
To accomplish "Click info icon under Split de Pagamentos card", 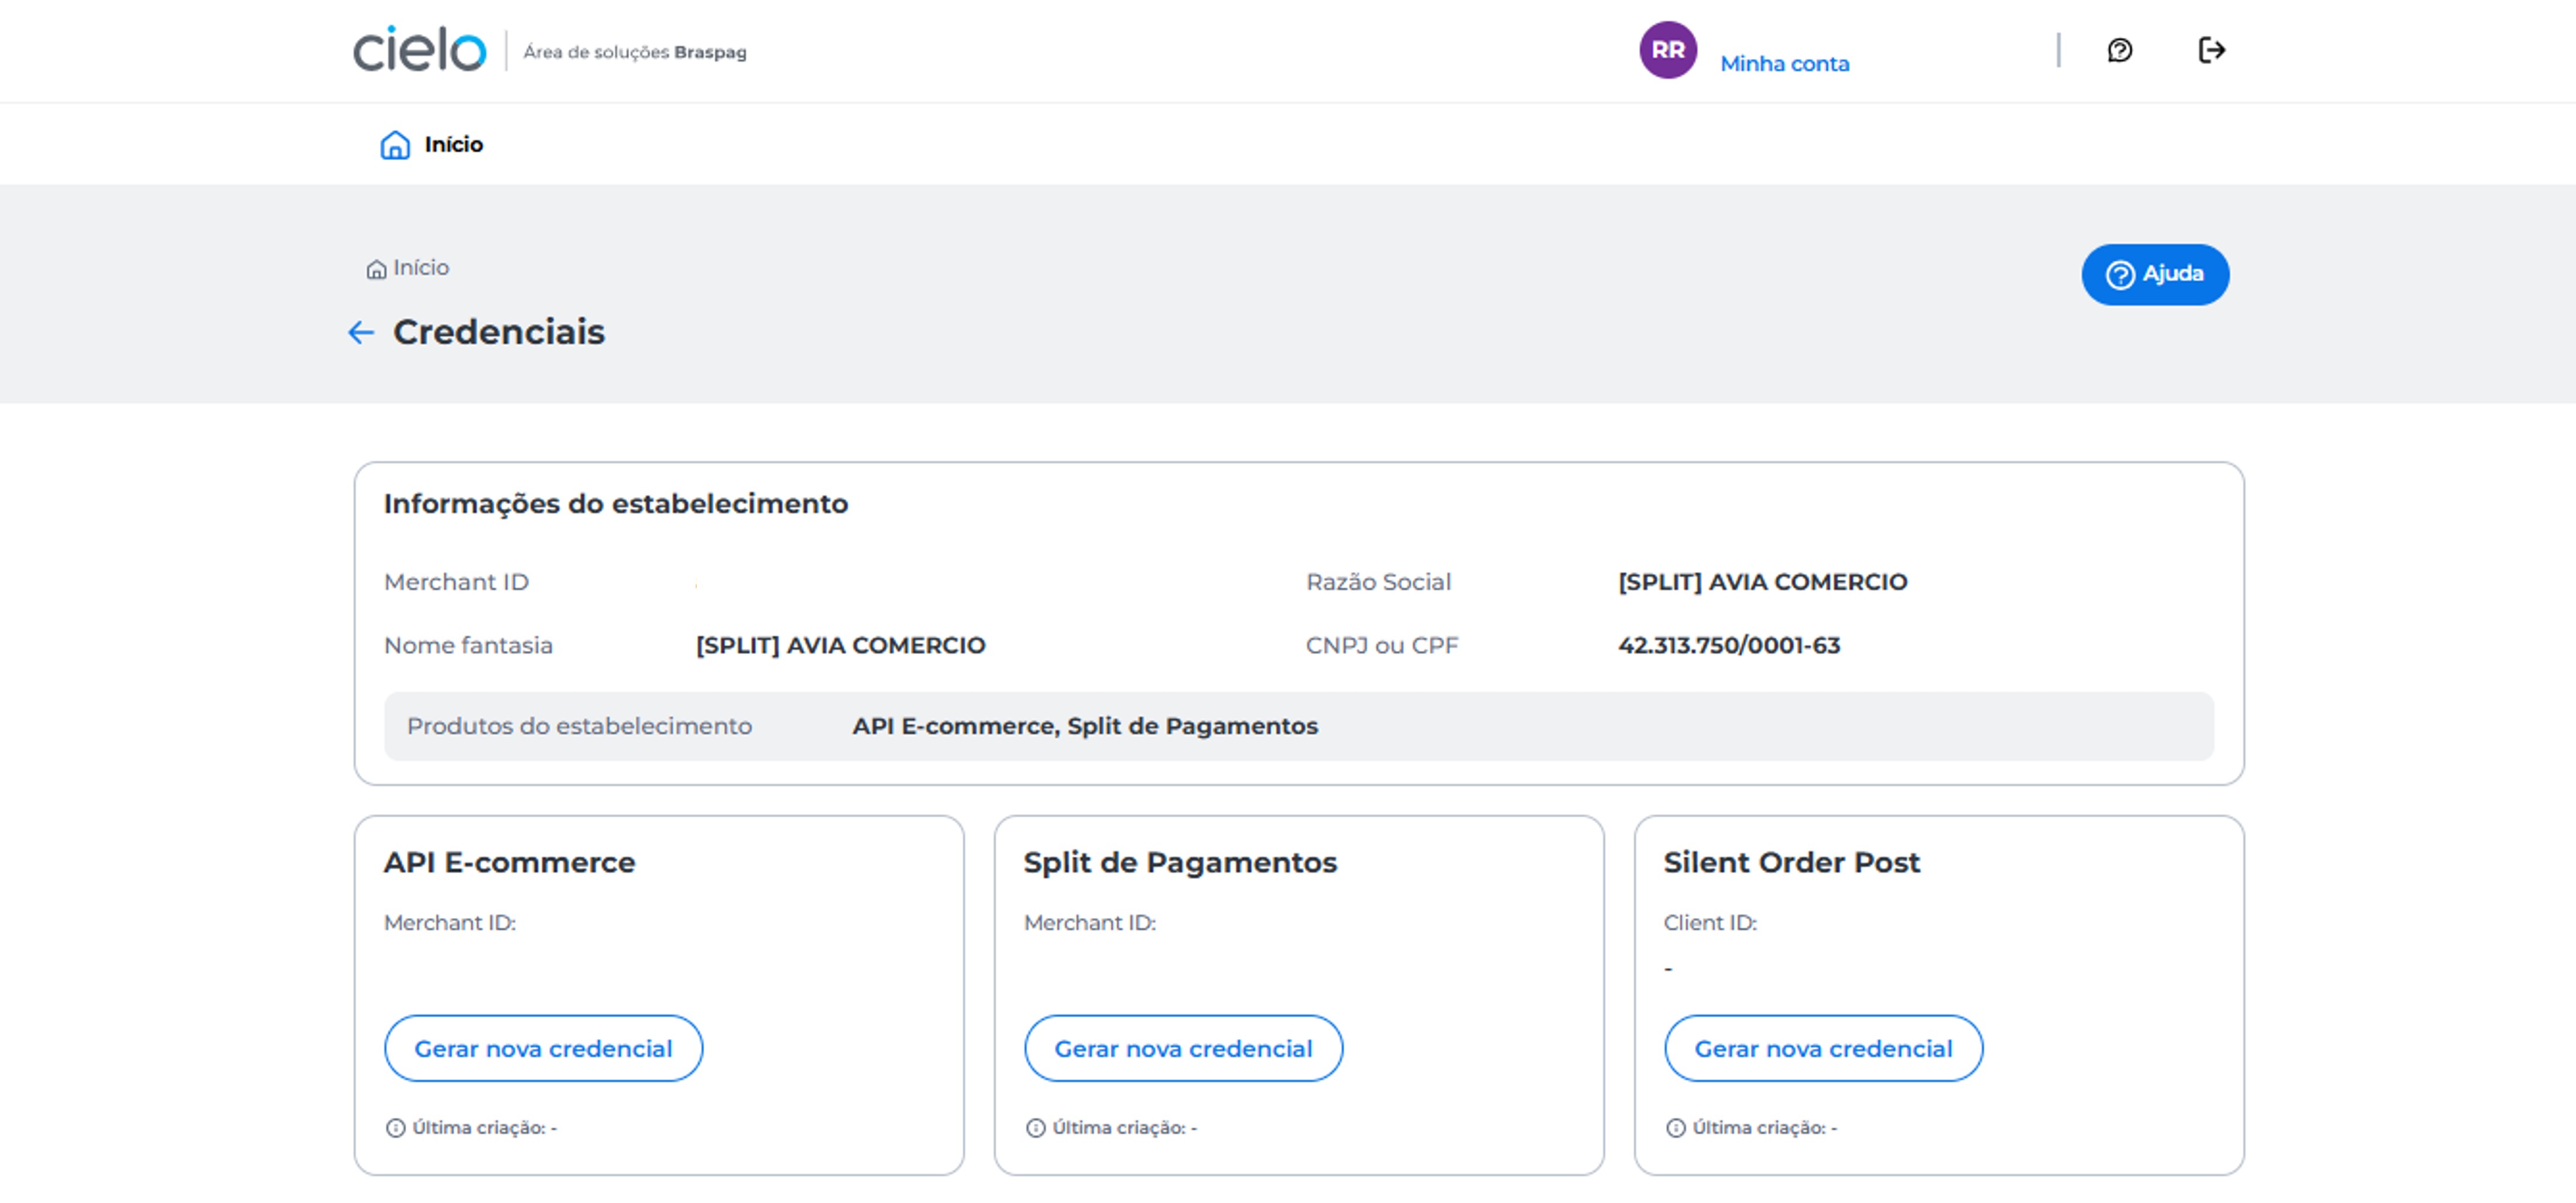I will [1035, 1128].
